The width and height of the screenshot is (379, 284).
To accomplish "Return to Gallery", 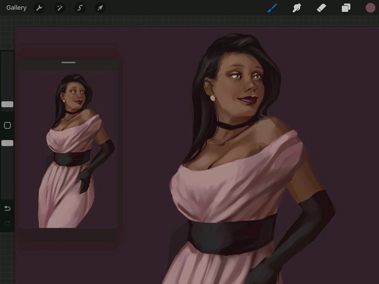I will [x=16, y=8].
